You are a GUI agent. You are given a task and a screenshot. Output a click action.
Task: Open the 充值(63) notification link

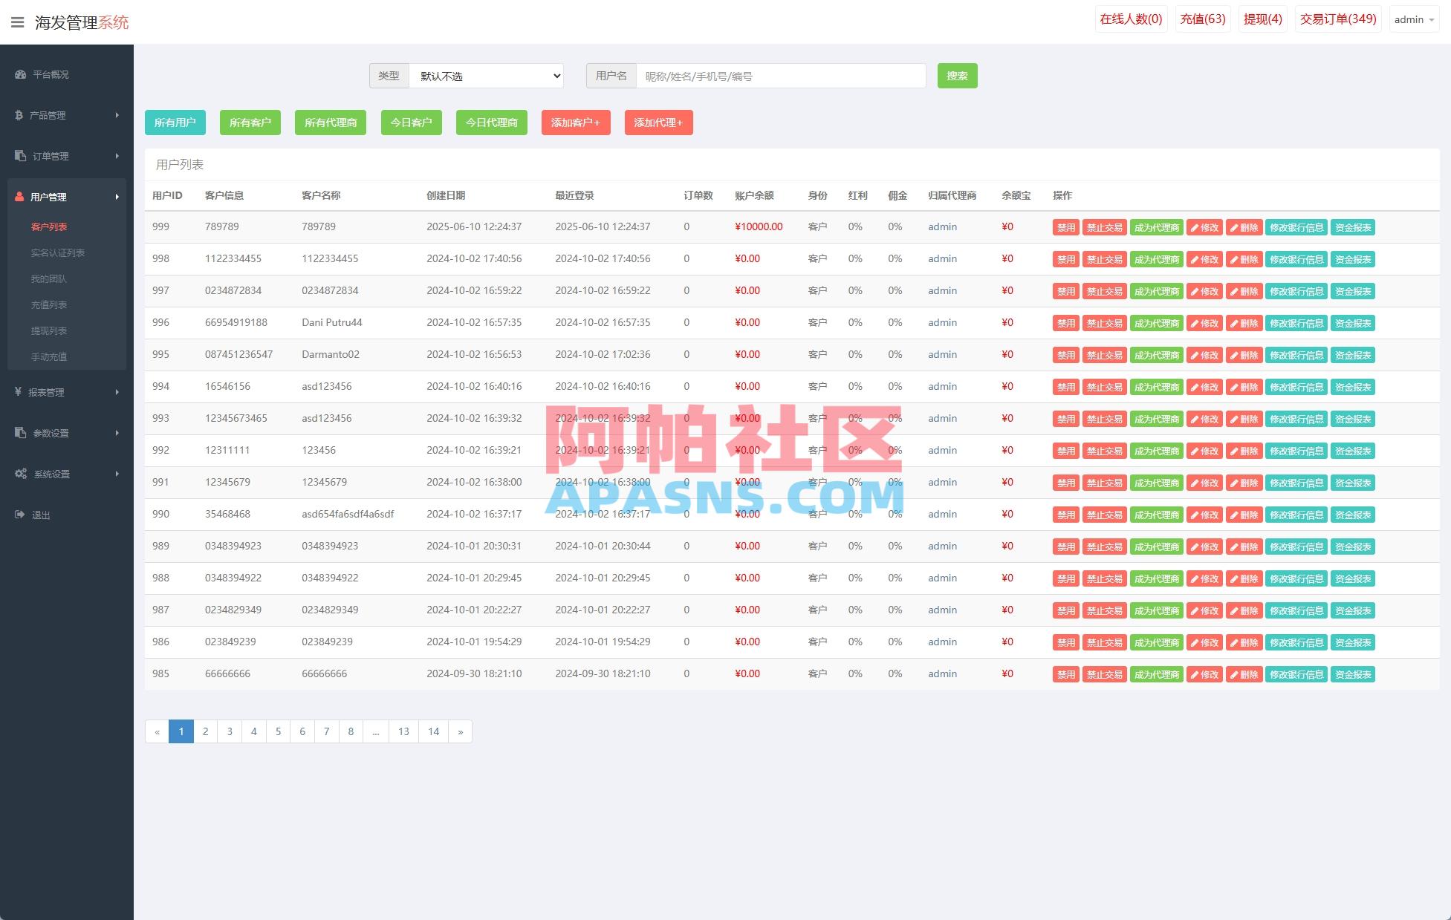click(x=1203, y=19)
